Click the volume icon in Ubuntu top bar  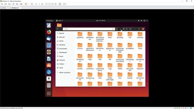click(142, 21)
